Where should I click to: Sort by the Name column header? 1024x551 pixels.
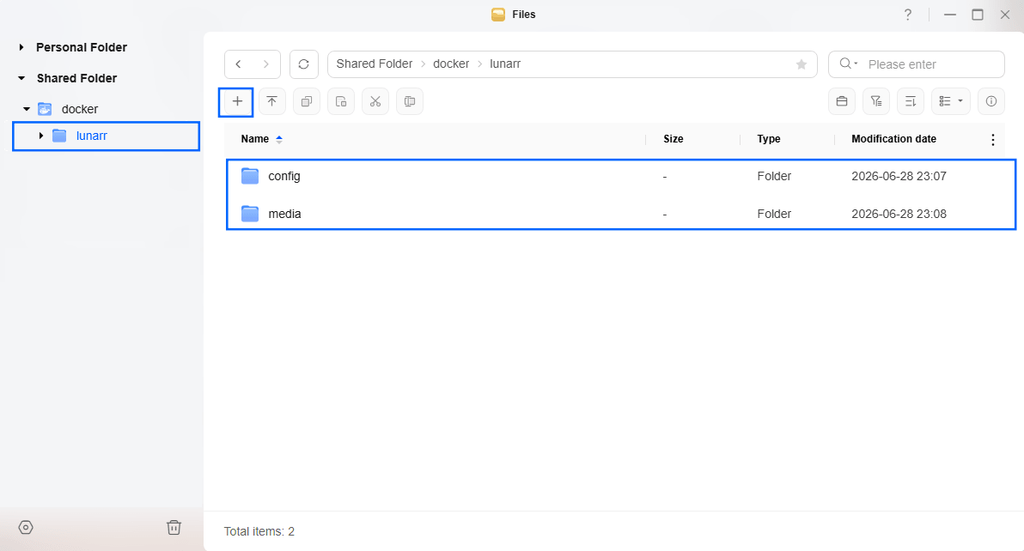click(x=254, y=139)
